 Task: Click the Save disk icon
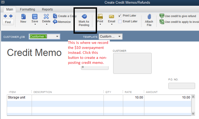(35, 17)
